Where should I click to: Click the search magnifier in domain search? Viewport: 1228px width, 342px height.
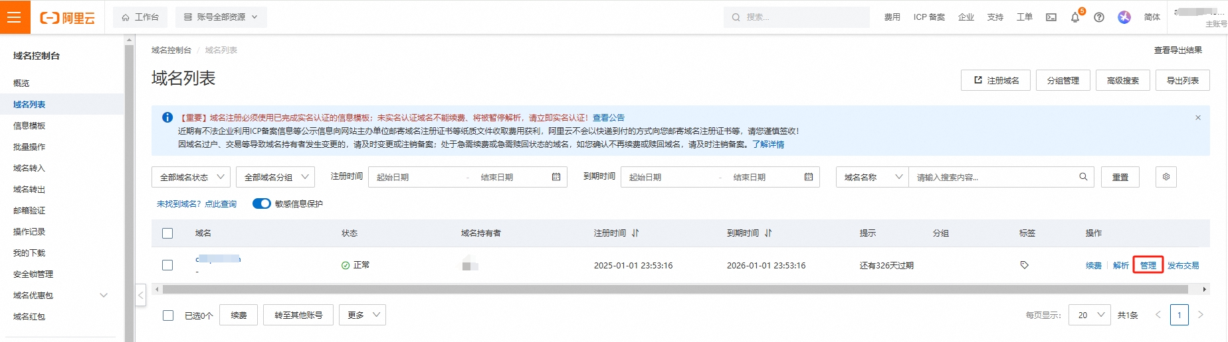point(1083,177)
